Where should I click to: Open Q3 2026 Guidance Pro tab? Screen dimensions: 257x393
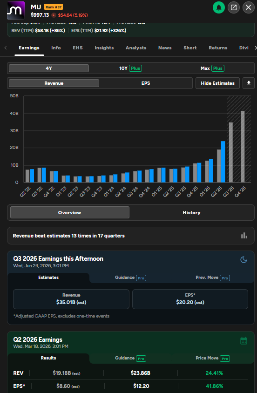pyautogui.click(x=130, y=278)
